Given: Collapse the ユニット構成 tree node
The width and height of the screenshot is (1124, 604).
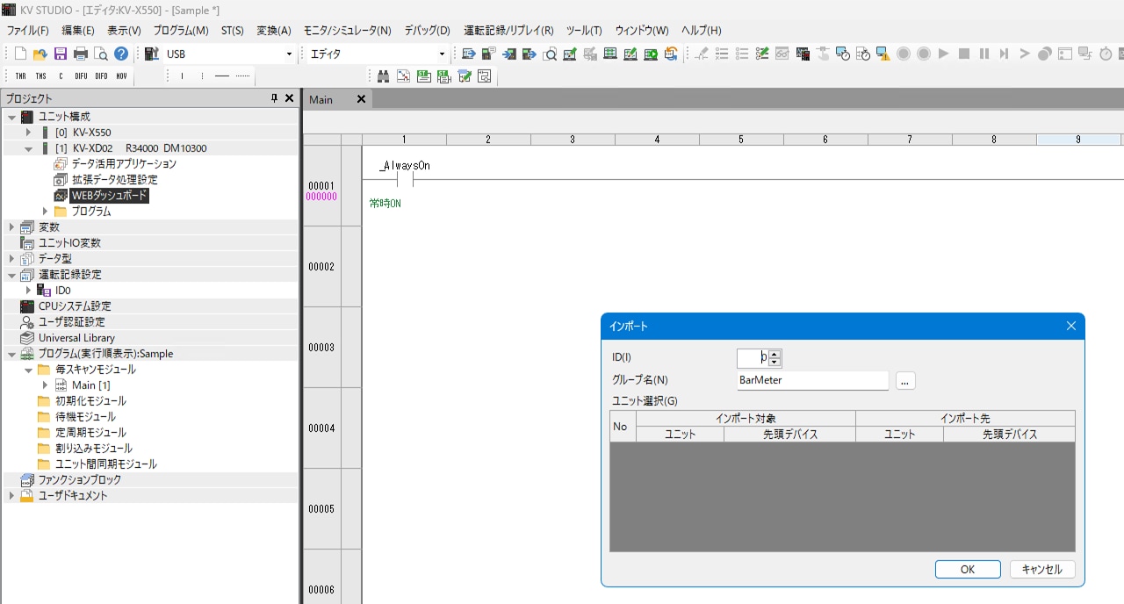Looking at the screenshot, I should 11,117.
